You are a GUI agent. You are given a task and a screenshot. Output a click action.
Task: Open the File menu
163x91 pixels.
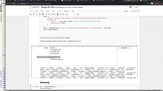(32, 11)
